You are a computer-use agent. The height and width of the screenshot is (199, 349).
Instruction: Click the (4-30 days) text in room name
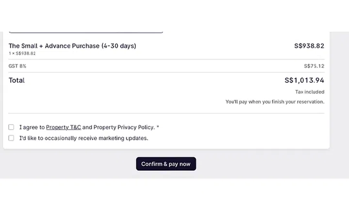pyautogui.click(x=119, y=46)
